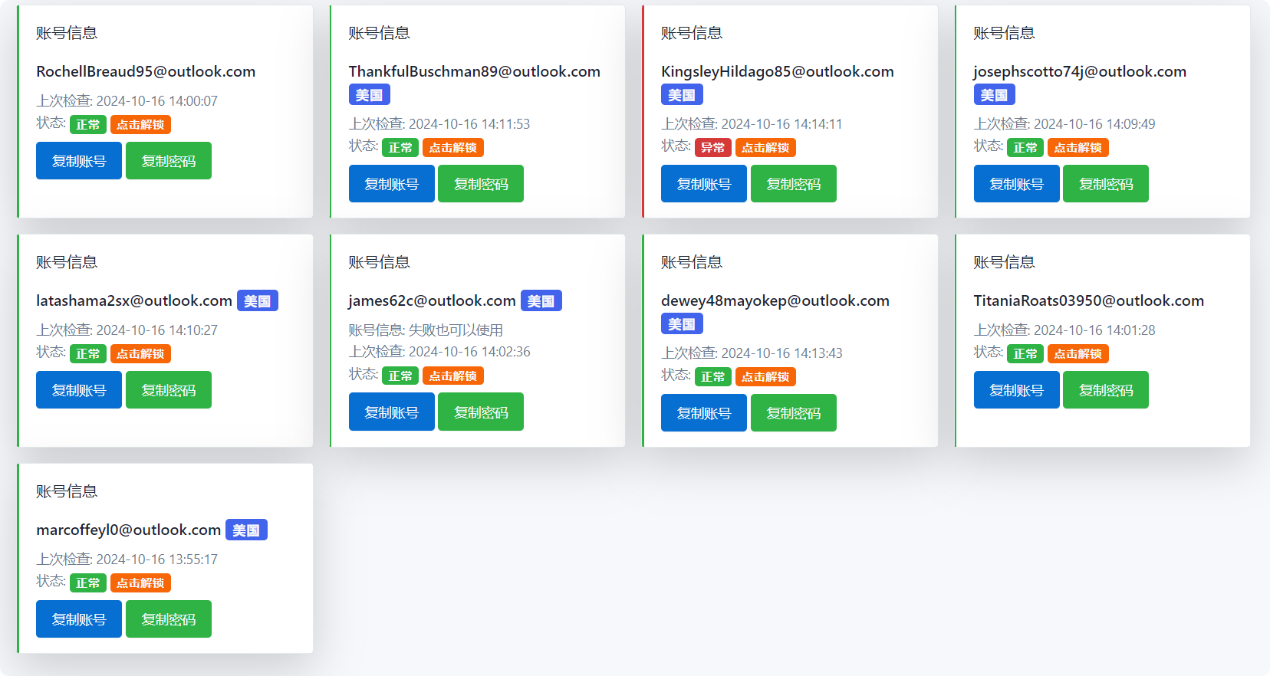
Task: Click green 正常 badge on james62c card
Action: 400,376
